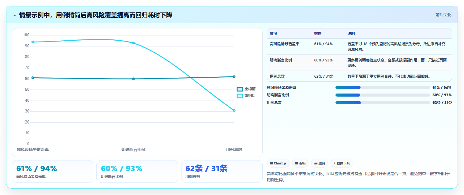
Task: Click the 重构前 point above the 用例总数 axis label
Action: (234, 77)
